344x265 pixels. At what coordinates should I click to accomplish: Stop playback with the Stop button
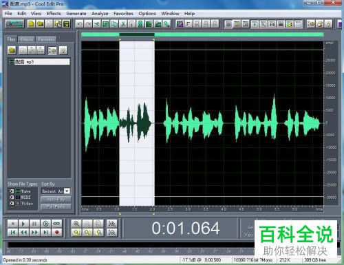(13, 224)
